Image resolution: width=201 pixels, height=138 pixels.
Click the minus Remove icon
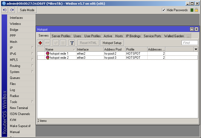(x=47, y=43)
